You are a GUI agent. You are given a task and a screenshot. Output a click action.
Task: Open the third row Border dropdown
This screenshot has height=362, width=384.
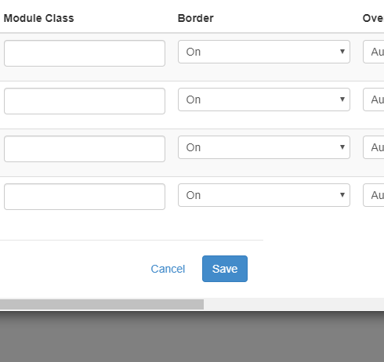click(x=264, y=147)
